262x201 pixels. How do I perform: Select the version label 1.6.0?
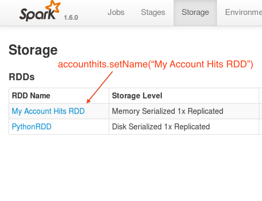point(70,17)
